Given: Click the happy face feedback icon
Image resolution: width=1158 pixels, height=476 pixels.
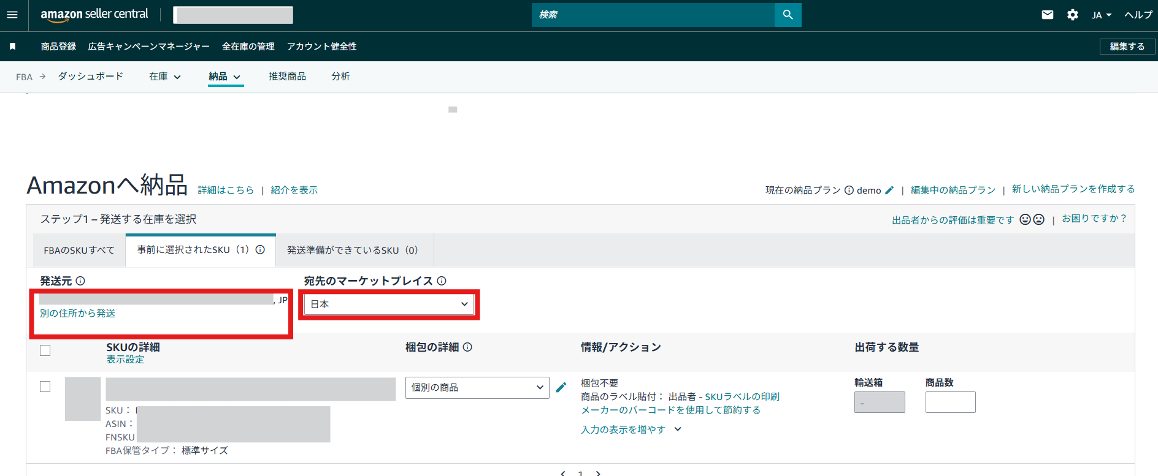Looking at the screenshot, I should point(1025,219).
